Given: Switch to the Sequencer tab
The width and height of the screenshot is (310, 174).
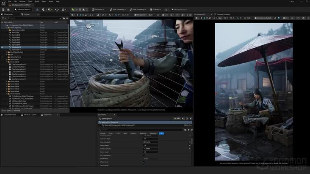Looking at the screenshot, I should click(47, 115).
